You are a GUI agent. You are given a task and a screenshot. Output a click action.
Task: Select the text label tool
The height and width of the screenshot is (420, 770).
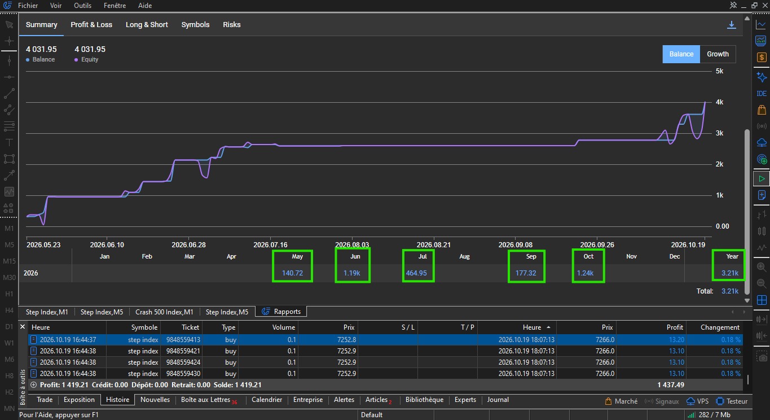[9, 142]
